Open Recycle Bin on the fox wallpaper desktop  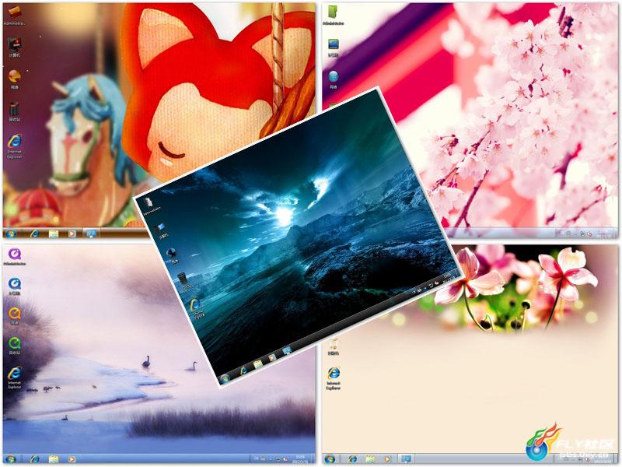coord(14,111)
